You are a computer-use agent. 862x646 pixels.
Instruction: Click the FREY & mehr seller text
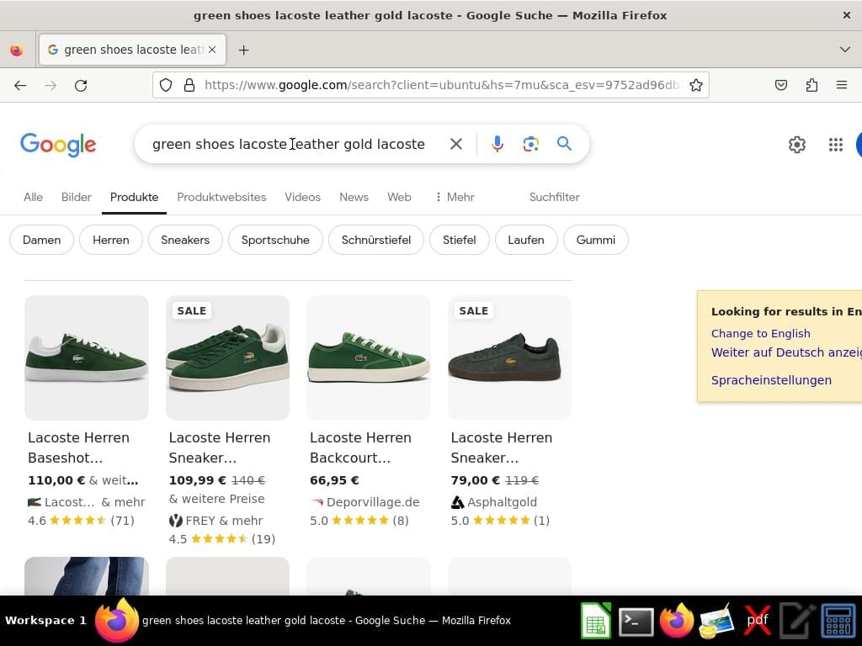coord(224,521)
